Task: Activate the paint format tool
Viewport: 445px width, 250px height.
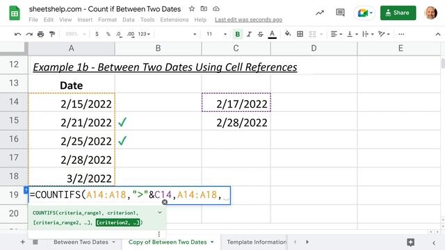Action: click(x=52, y=34)
